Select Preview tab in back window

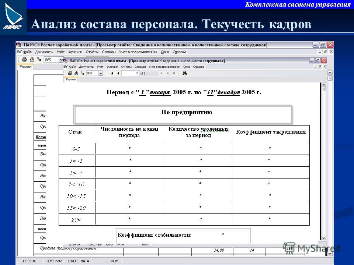pyautogui.click(x=25, y=67)
